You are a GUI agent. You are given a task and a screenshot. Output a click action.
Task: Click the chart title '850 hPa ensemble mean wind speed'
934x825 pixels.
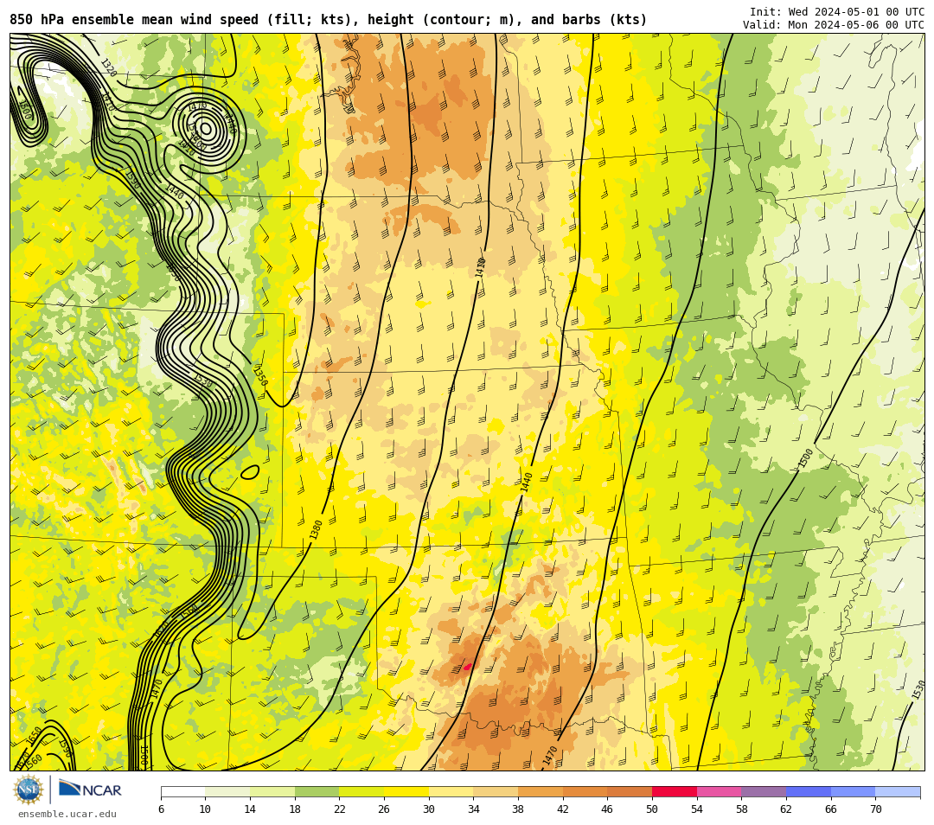pyautogui.click(x=136, y=20)
